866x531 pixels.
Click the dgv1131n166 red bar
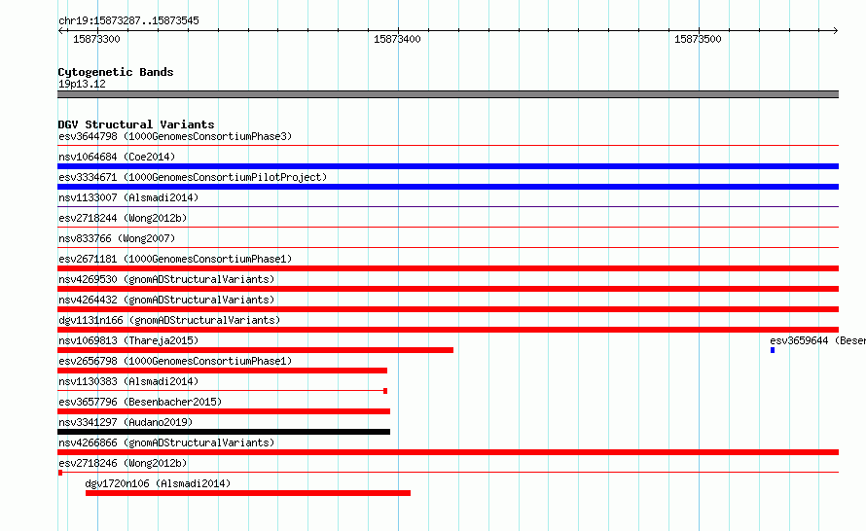point(448,330)
